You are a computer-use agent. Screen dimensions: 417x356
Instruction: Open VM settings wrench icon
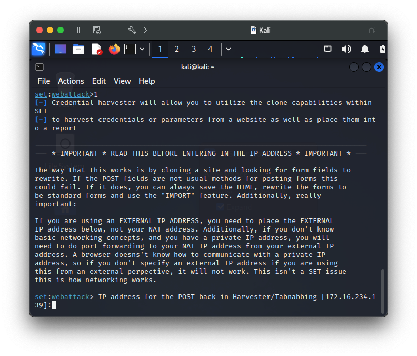[x=132, y=30]
